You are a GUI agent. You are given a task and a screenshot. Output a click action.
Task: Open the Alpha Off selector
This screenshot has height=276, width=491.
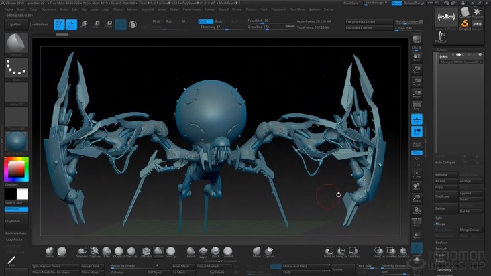point(16,93)
